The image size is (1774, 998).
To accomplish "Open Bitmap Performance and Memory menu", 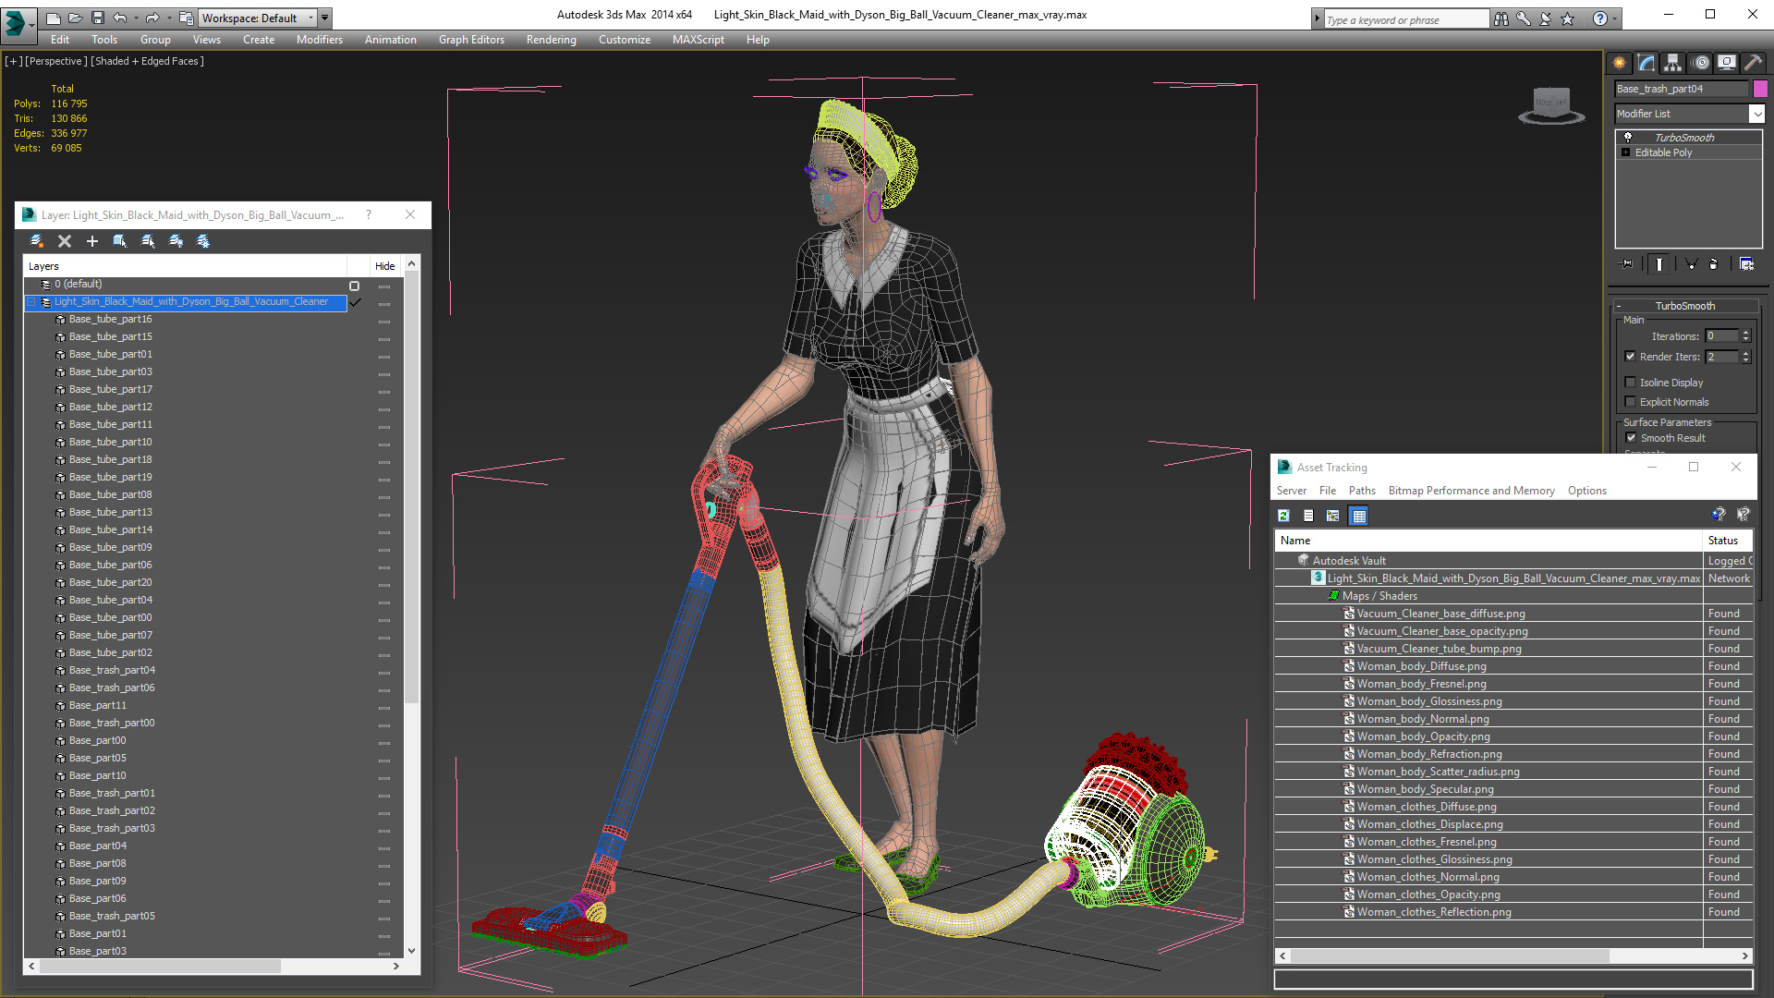I will tap(1471, 491).
